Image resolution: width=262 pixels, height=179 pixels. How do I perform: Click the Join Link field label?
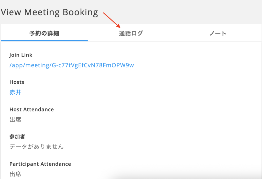[21, 55]
